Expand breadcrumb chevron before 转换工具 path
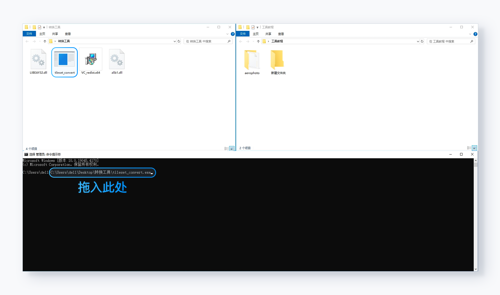 click(x=55, y=41)
